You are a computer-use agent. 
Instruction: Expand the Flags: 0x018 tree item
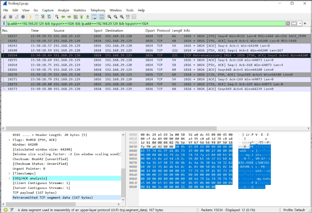point(9,140)
